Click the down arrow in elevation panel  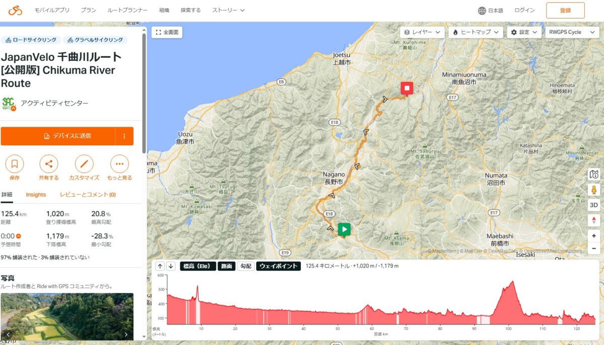(x=171, y=266)
